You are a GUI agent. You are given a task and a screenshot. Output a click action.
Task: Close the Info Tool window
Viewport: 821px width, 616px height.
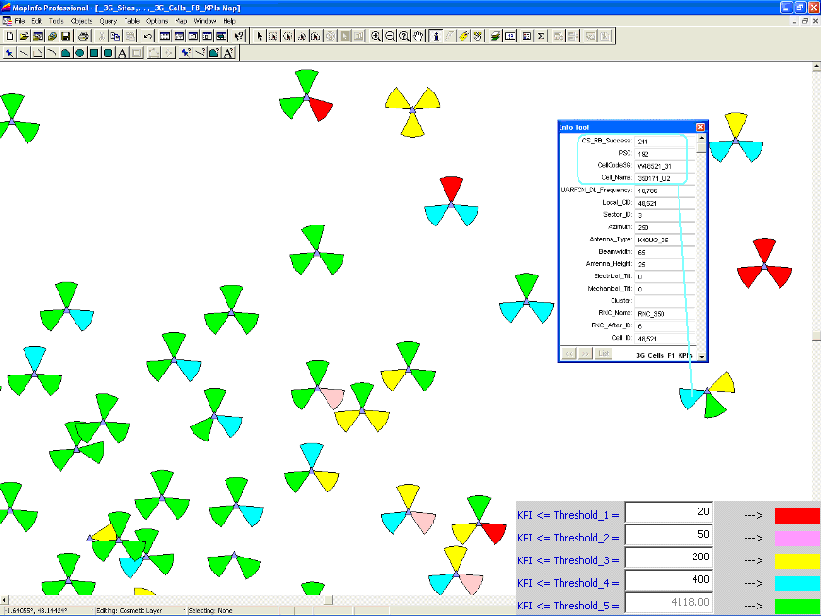[700, 127]
